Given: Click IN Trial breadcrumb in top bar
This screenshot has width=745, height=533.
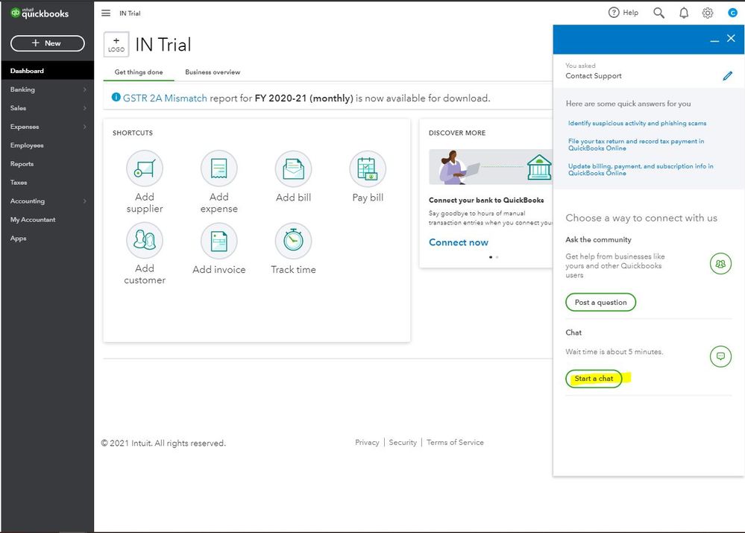Looking at the screenshot, I should coord(130,13).
